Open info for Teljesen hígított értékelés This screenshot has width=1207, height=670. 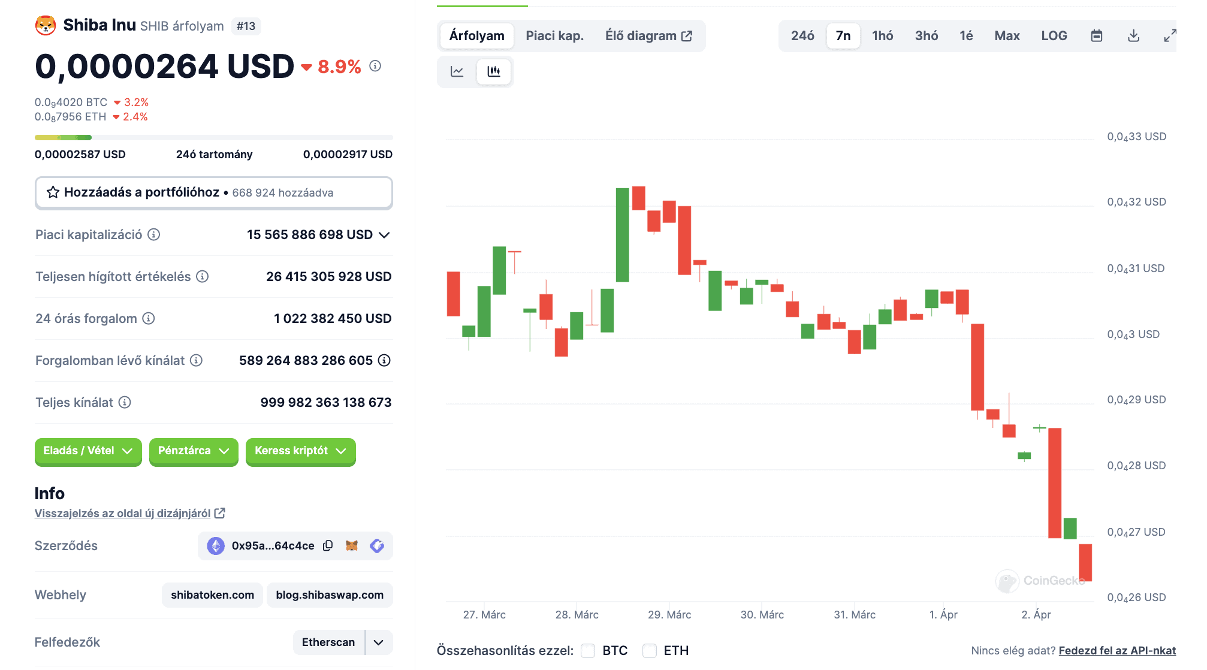(203, 276)
